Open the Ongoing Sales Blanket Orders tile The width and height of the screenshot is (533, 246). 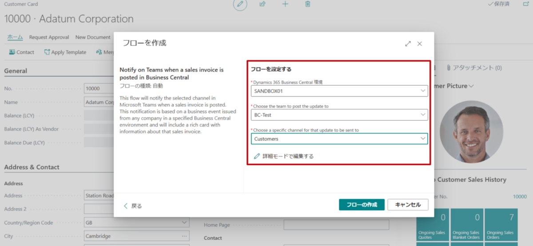[467, 226]
